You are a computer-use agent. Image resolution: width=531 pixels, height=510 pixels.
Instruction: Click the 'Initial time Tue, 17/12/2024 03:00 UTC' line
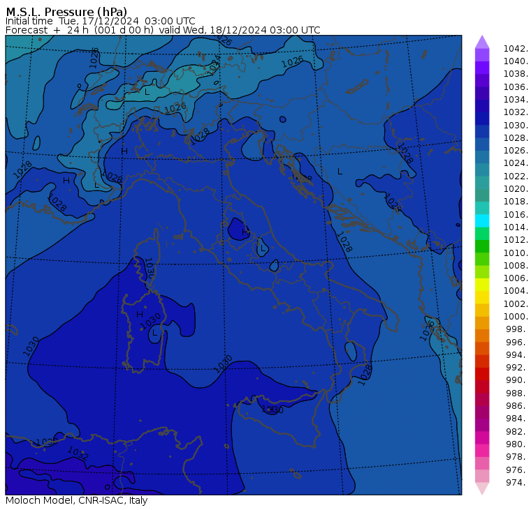100,21
